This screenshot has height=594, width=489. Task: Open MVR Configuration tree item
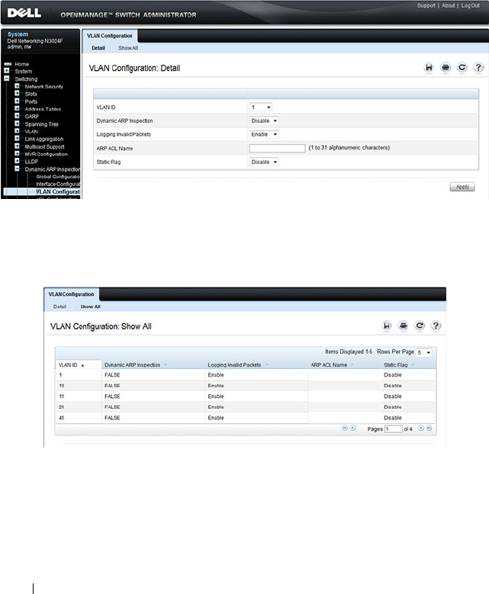(x=47, y=154)
